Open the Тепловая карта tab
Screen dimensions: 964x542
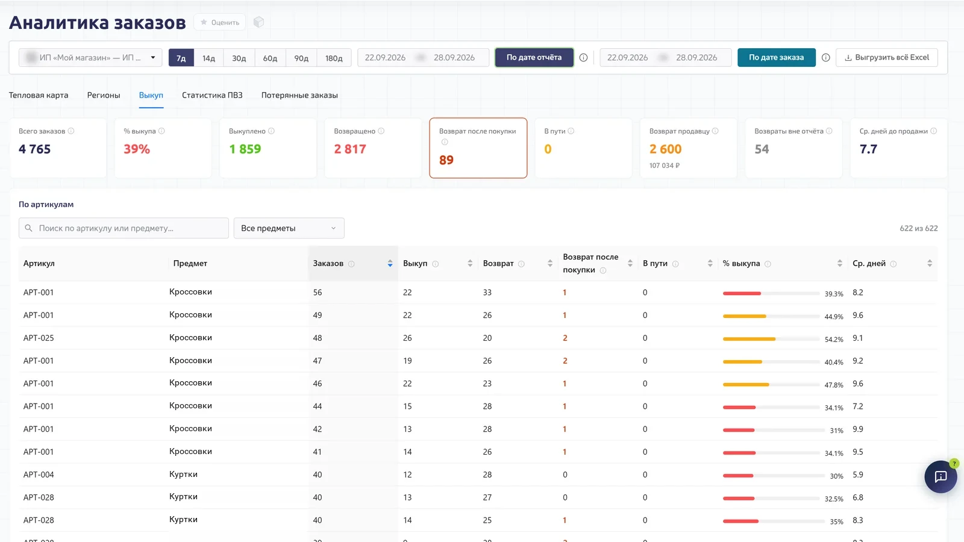point(39,95)
